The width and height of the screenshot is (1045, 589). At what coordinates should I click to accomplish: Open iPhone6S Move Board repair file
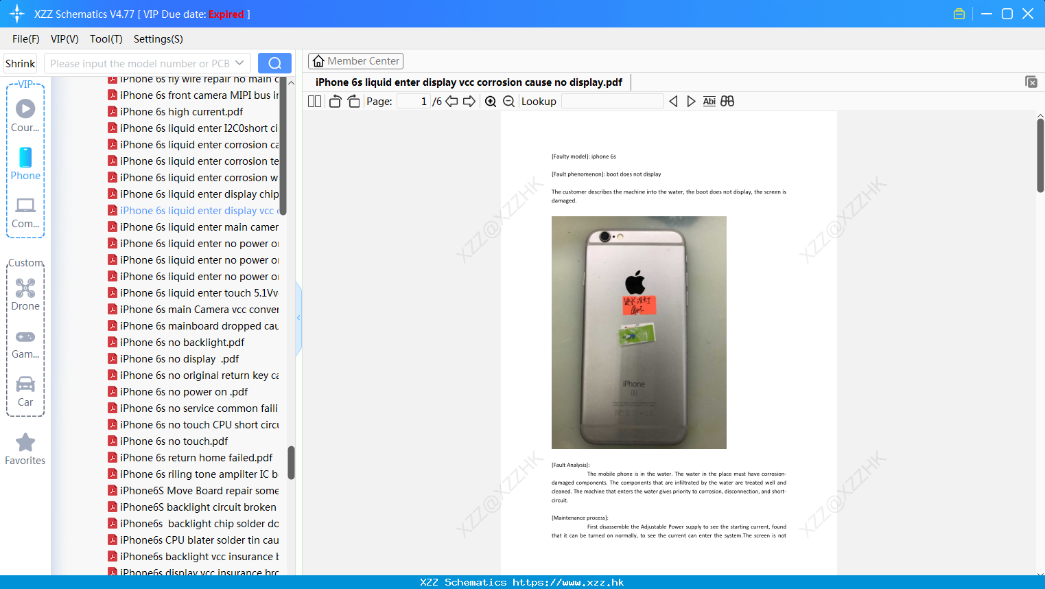pyautogui.click(x=193, y=491)
